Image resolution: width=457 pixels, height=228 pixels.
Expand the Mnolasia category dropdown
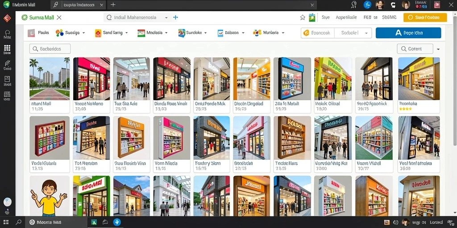tap(166, 33)
